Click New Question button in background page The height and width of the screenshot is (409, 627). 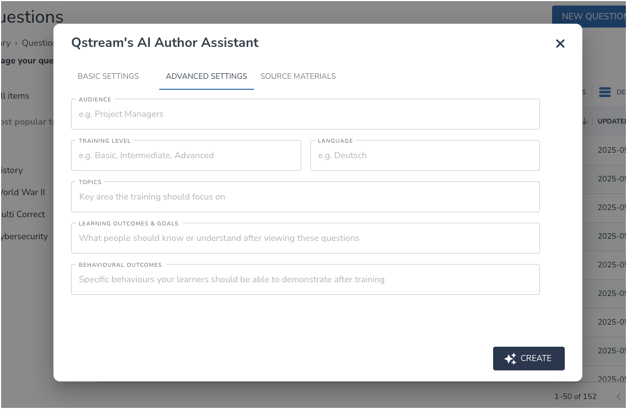[x=590, y=17]
